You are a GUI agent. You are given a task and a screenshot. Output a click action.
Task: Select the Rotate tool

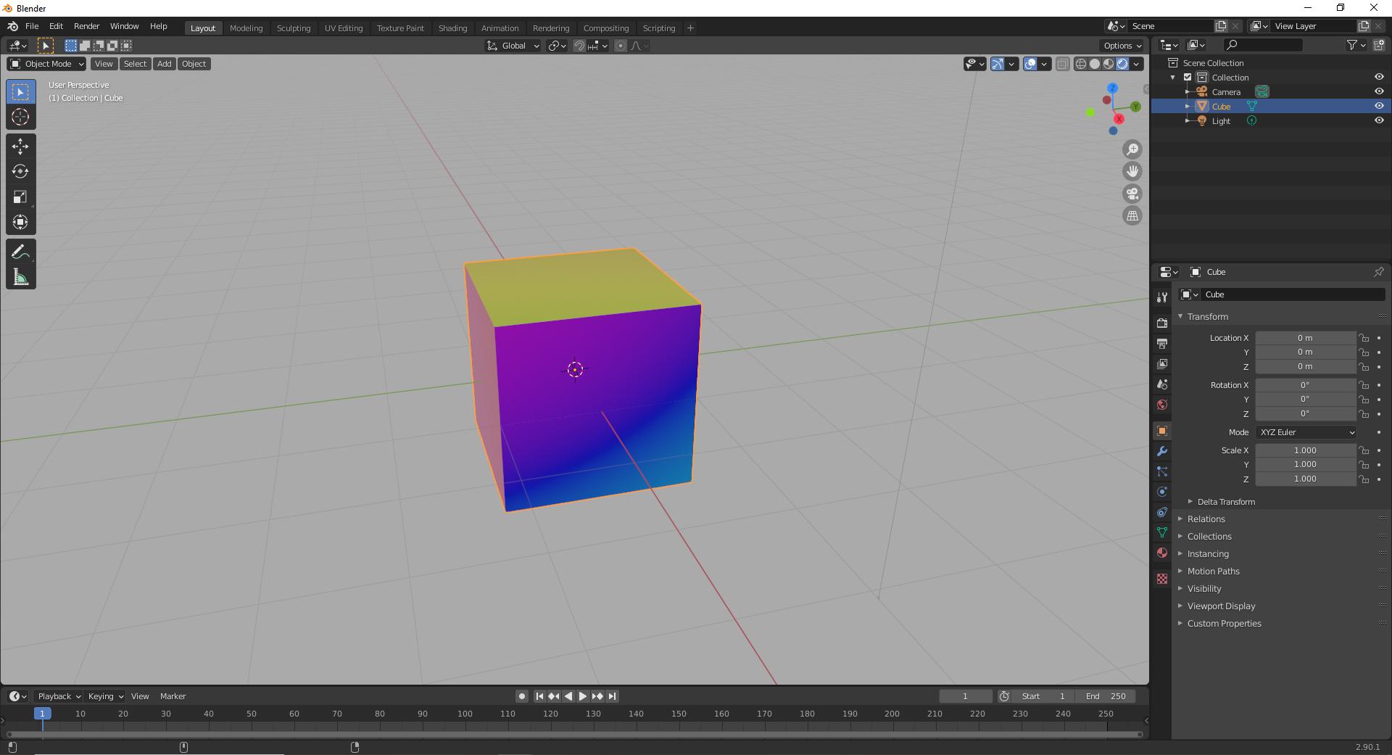coord(20,172)
